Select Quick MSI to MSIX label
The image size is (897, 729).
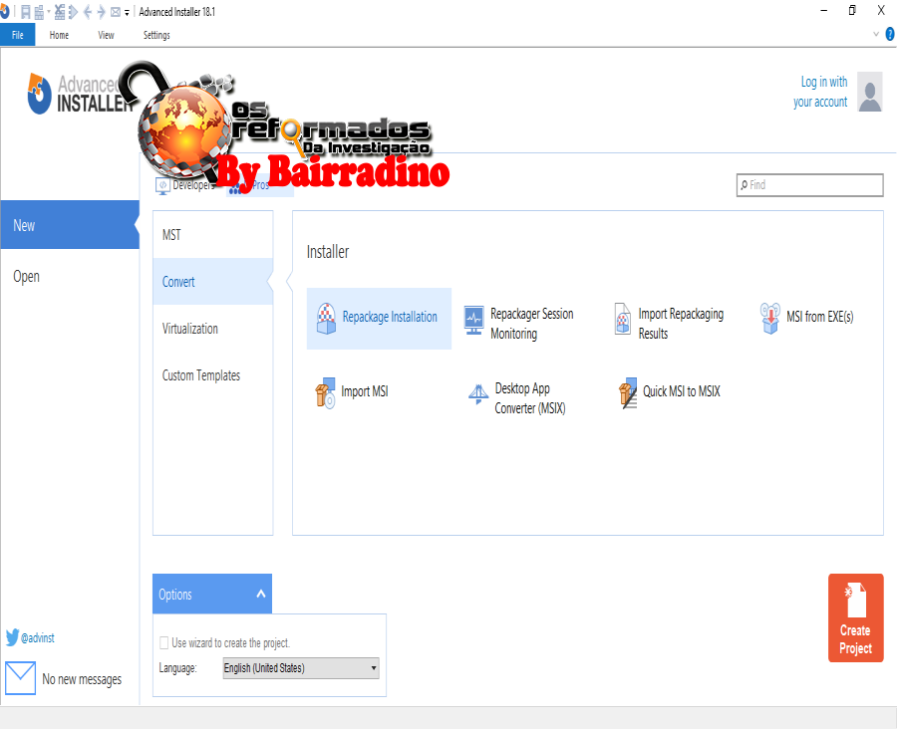click(682, 391)
